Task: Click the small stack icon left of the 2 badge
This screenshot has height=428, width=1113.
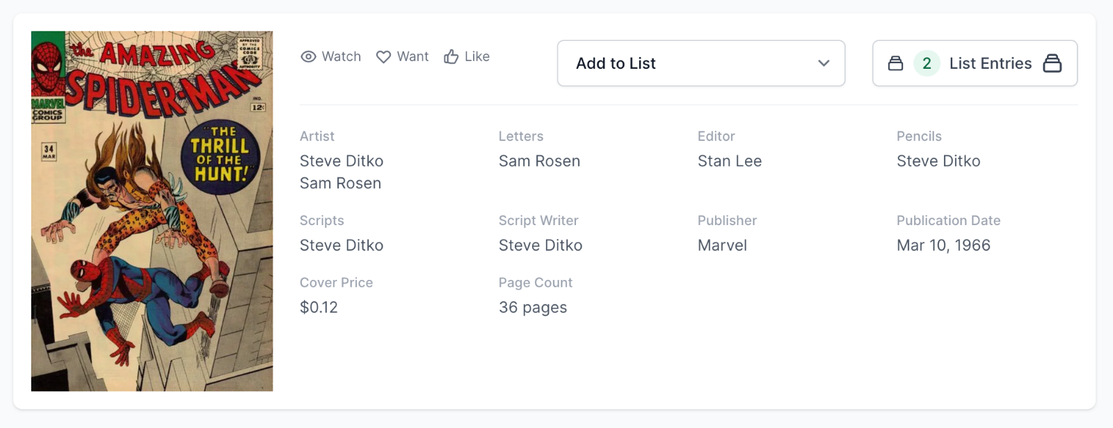Action: 895,63
